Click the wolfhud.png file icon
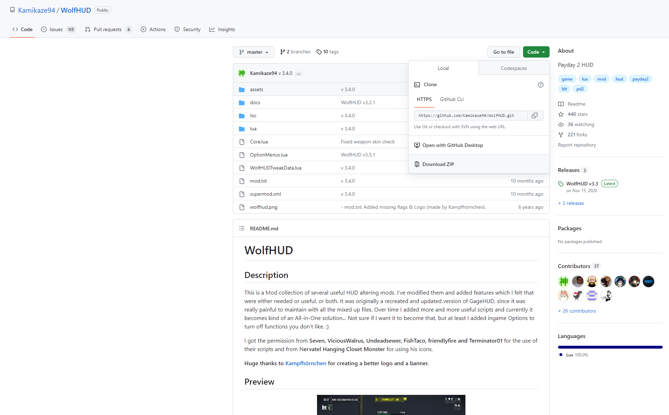The image size is (669, 415). point(242,207)
